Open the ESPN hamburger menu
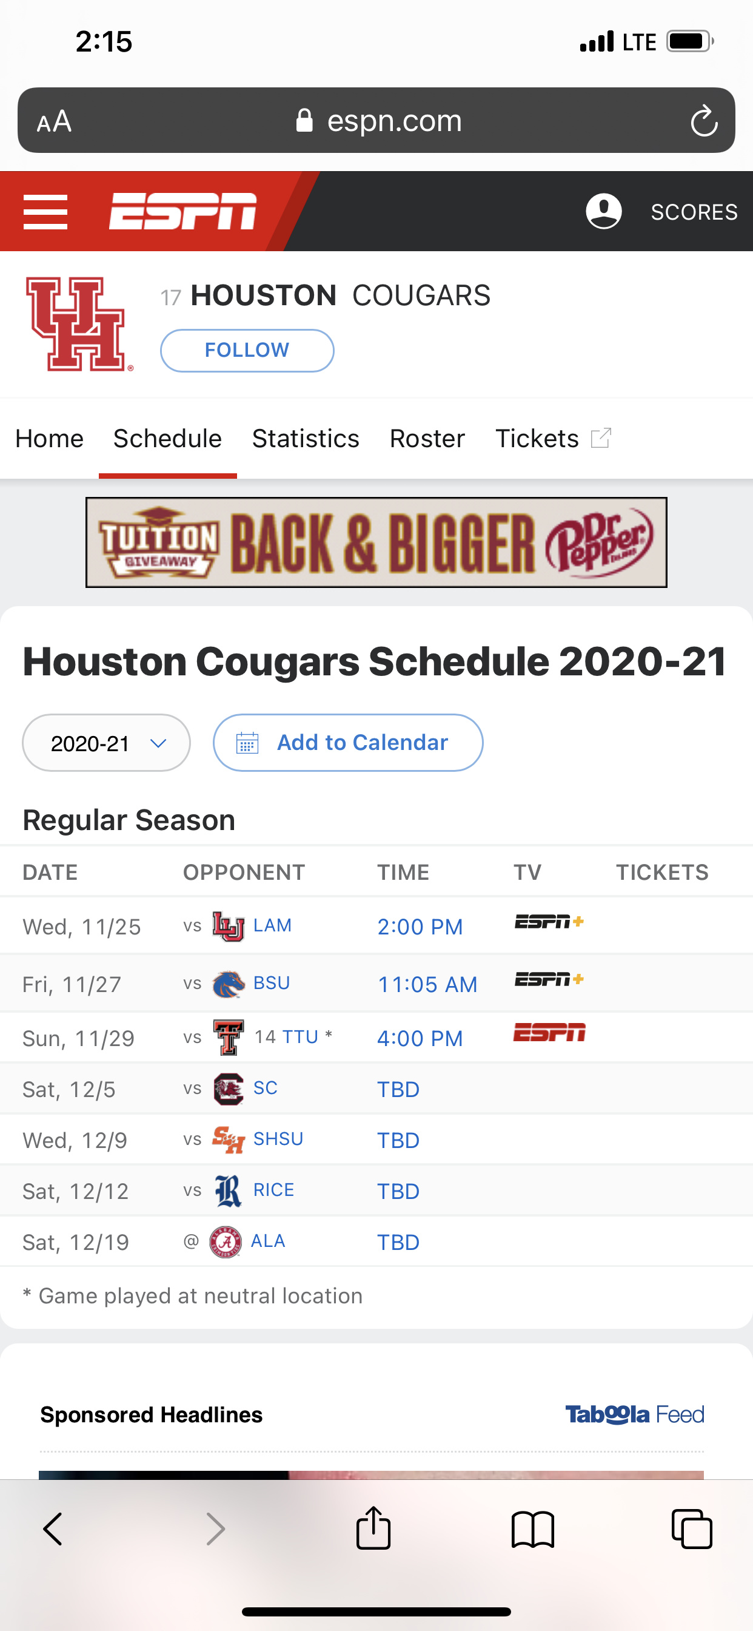Viewport: 753px width, 1631px height. 45,212
